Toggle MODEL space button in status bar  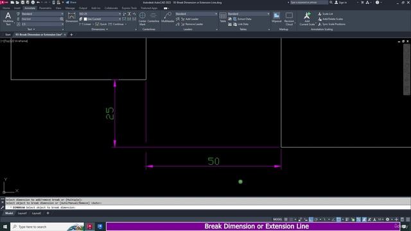277,219
